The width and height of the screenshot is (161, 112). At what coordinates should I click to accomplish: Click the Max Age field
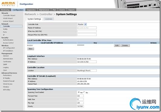[x=80, y=103]
